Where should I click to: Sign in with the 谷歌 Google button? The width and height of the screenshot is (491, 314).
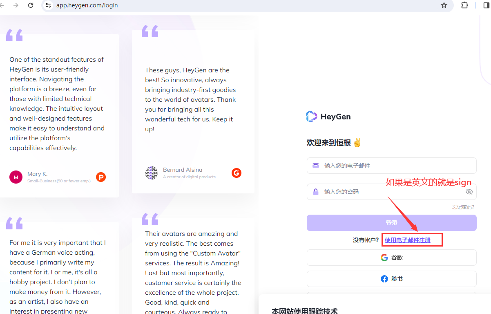(x=392, y=258)
